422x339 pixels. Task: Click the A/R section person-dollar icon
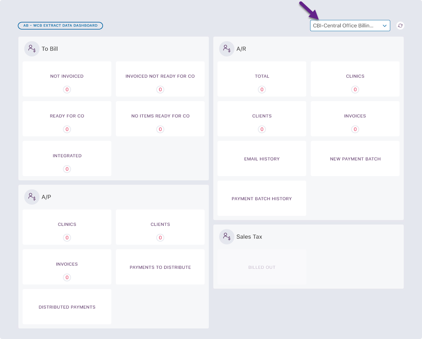point(227,49)
